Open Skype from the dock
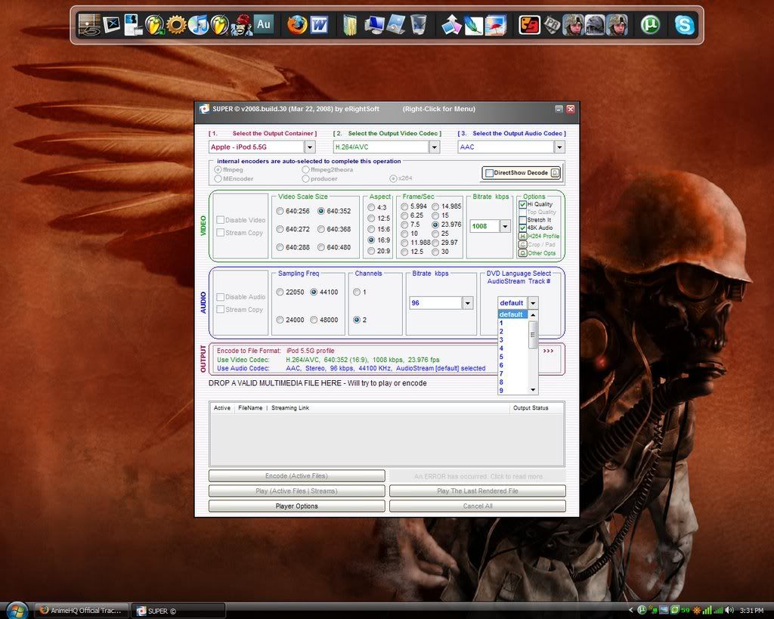The image size is (774, 619). (684, 24)
